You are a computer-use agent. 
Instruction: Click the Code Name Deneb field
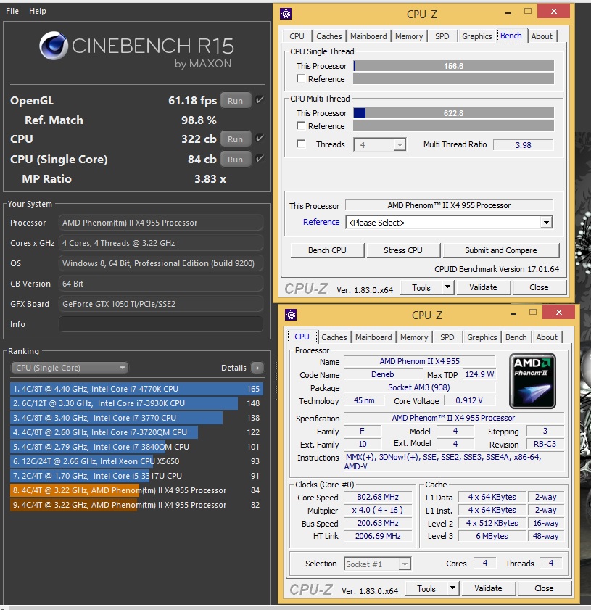pos(383,374)
